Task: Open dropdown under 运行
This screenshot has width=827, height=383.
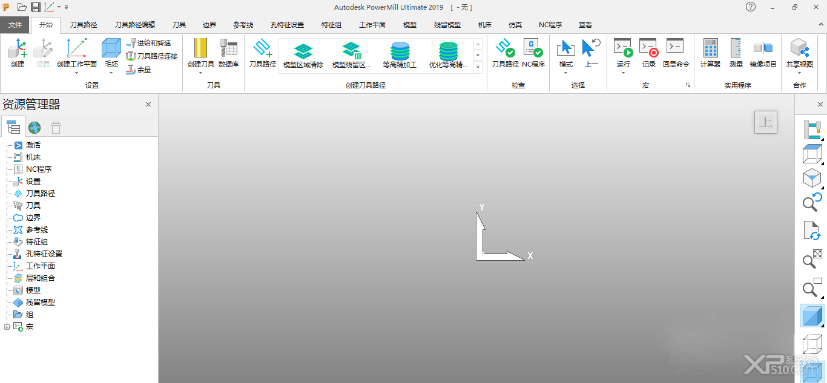Action: (x=623, y=73)
